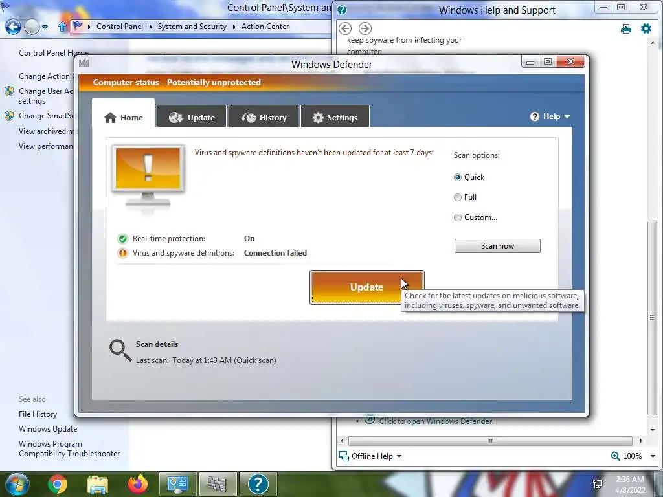Screen dimensions: 663x497
Task: Click Settings gear in Help and Support
Action: pos(646,28)
